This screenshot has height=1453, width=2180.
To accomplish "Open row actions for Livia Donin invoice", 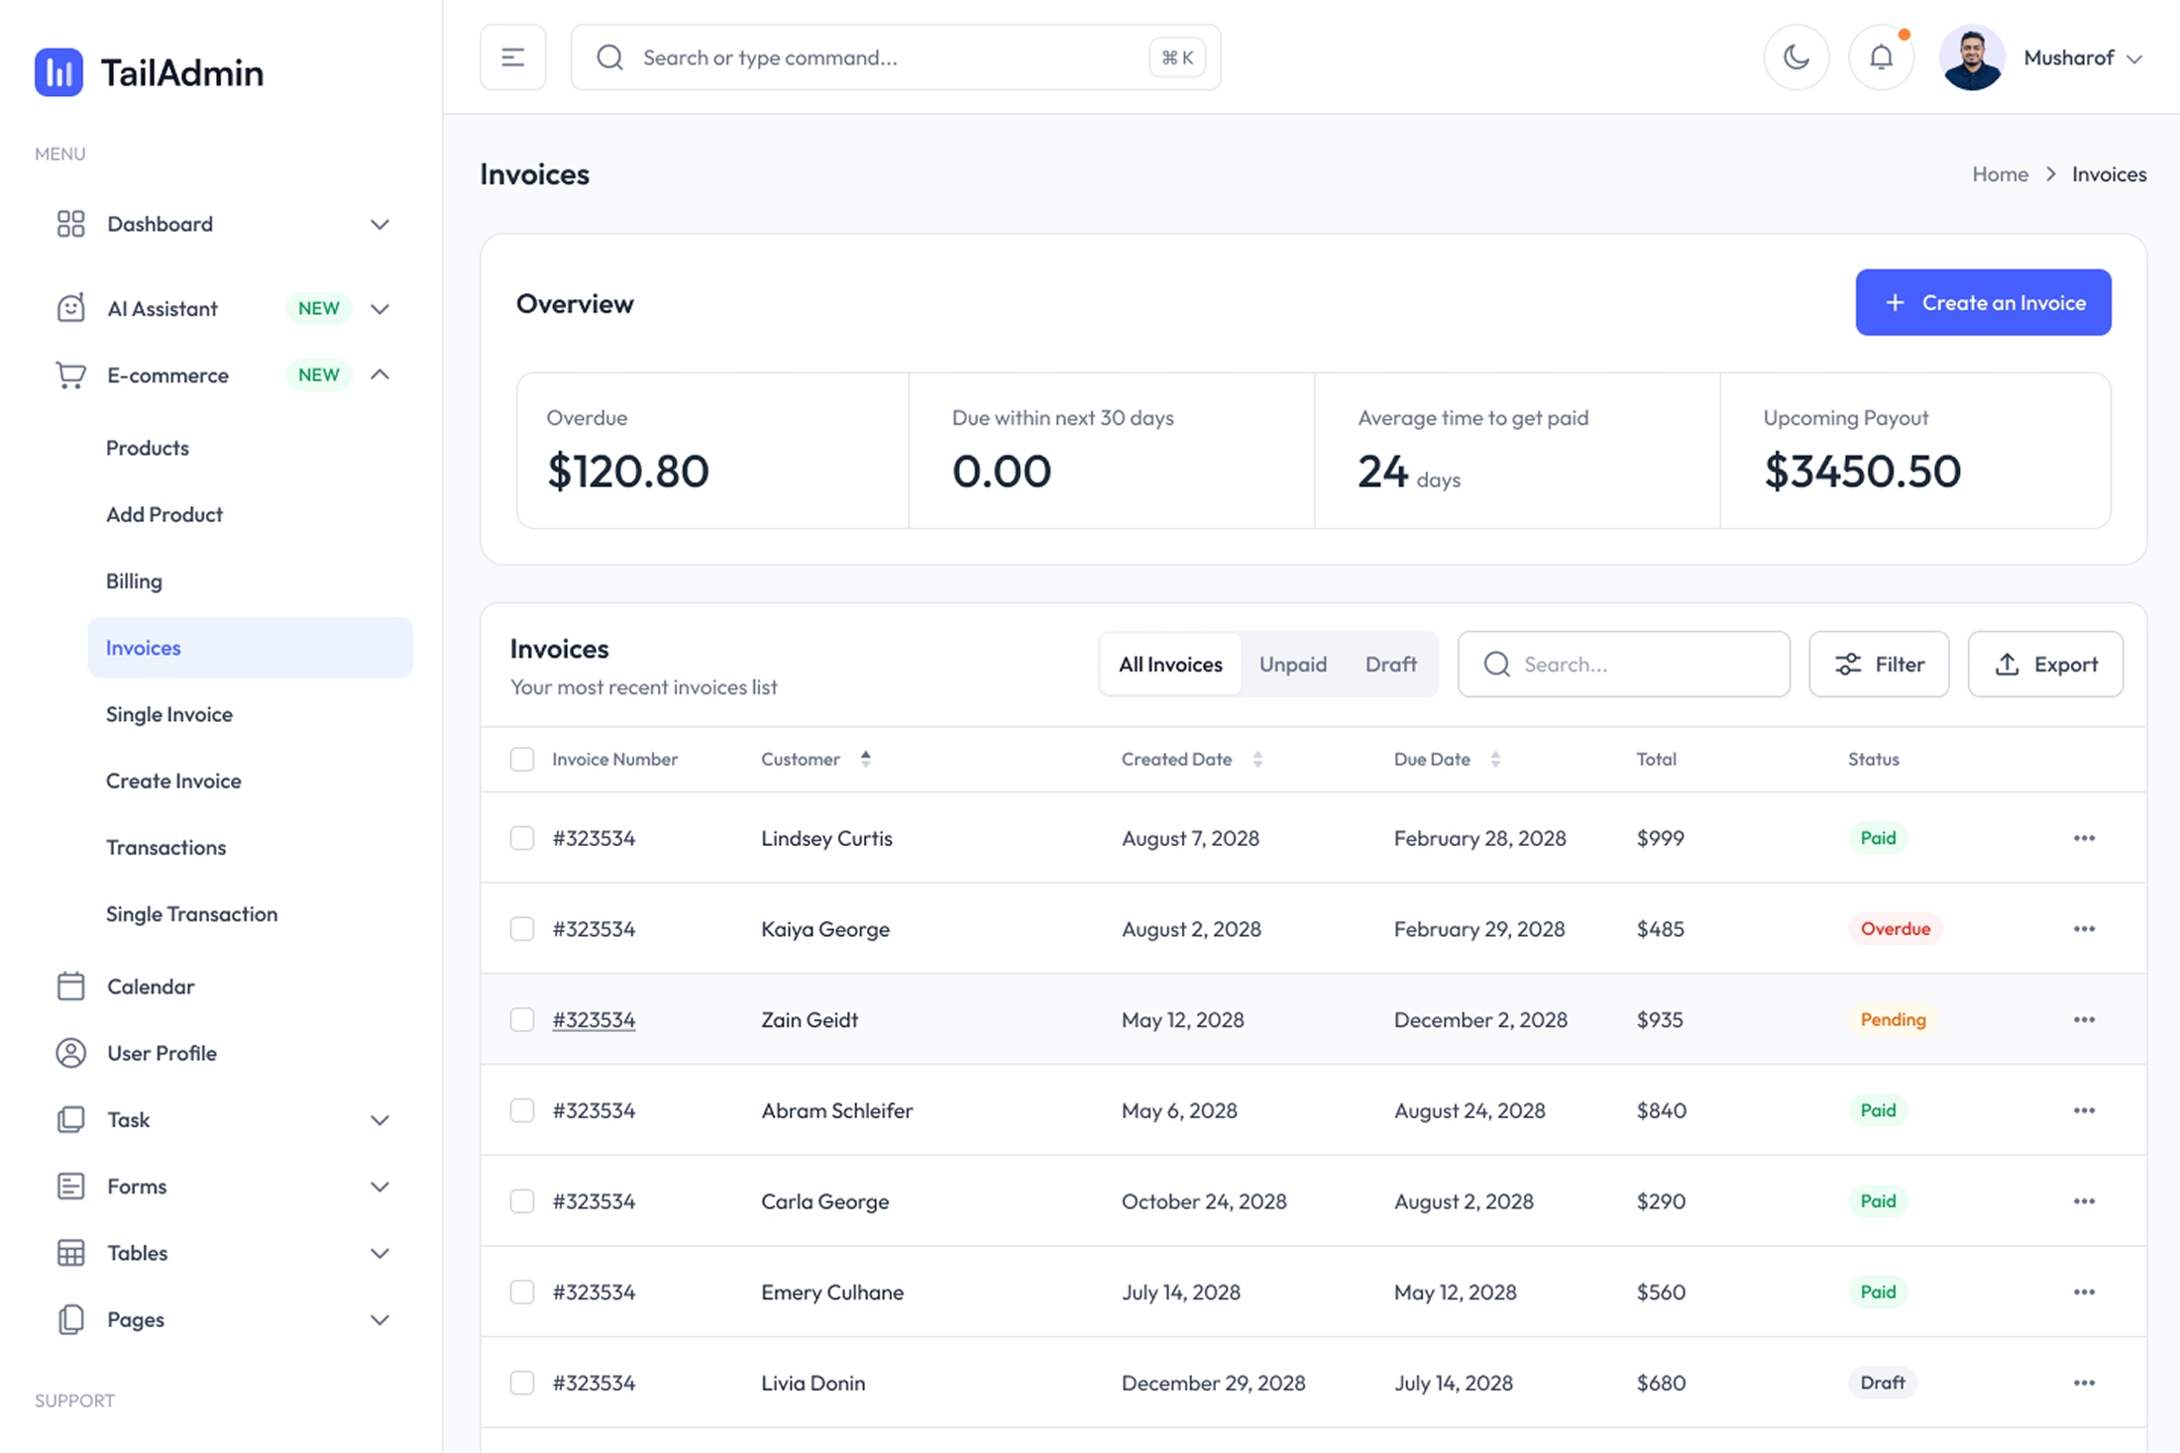I will click(x=2084, y=1383).
